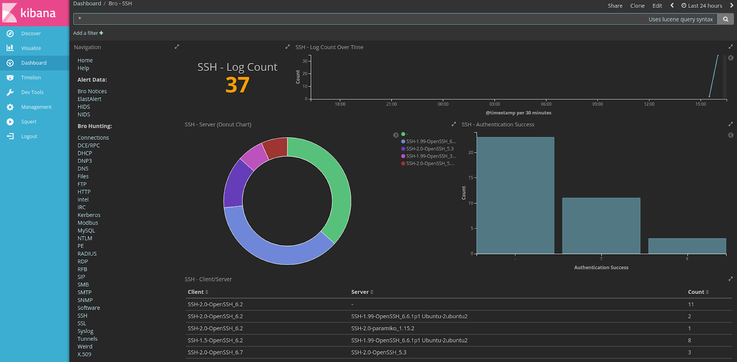Click SSH-2.0-OpenSSH_6.7 client cell
Viewport: 737px width, 362px height.
[215, 352]
